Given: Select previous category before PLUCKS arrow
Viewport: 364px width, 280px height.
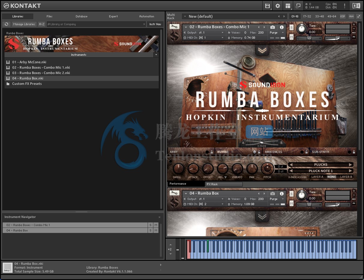Looking at the screenshot, I should [290, 165].
